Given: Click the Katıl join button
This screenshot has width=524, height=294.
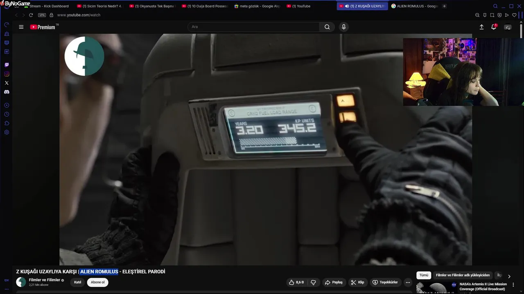Looking at the screenshot, I should click(x=77, y=282).
